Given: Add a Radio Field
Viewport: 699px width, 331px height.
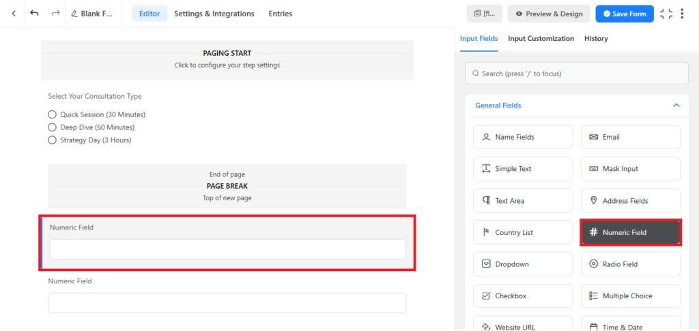Looking at the screenshot, I should (630, 264).
